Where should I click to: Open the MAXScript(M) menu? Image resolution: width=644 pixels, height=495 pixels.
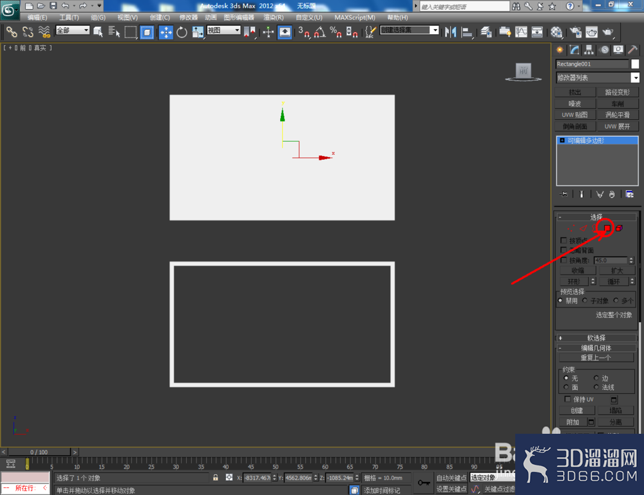coord(355,17)
